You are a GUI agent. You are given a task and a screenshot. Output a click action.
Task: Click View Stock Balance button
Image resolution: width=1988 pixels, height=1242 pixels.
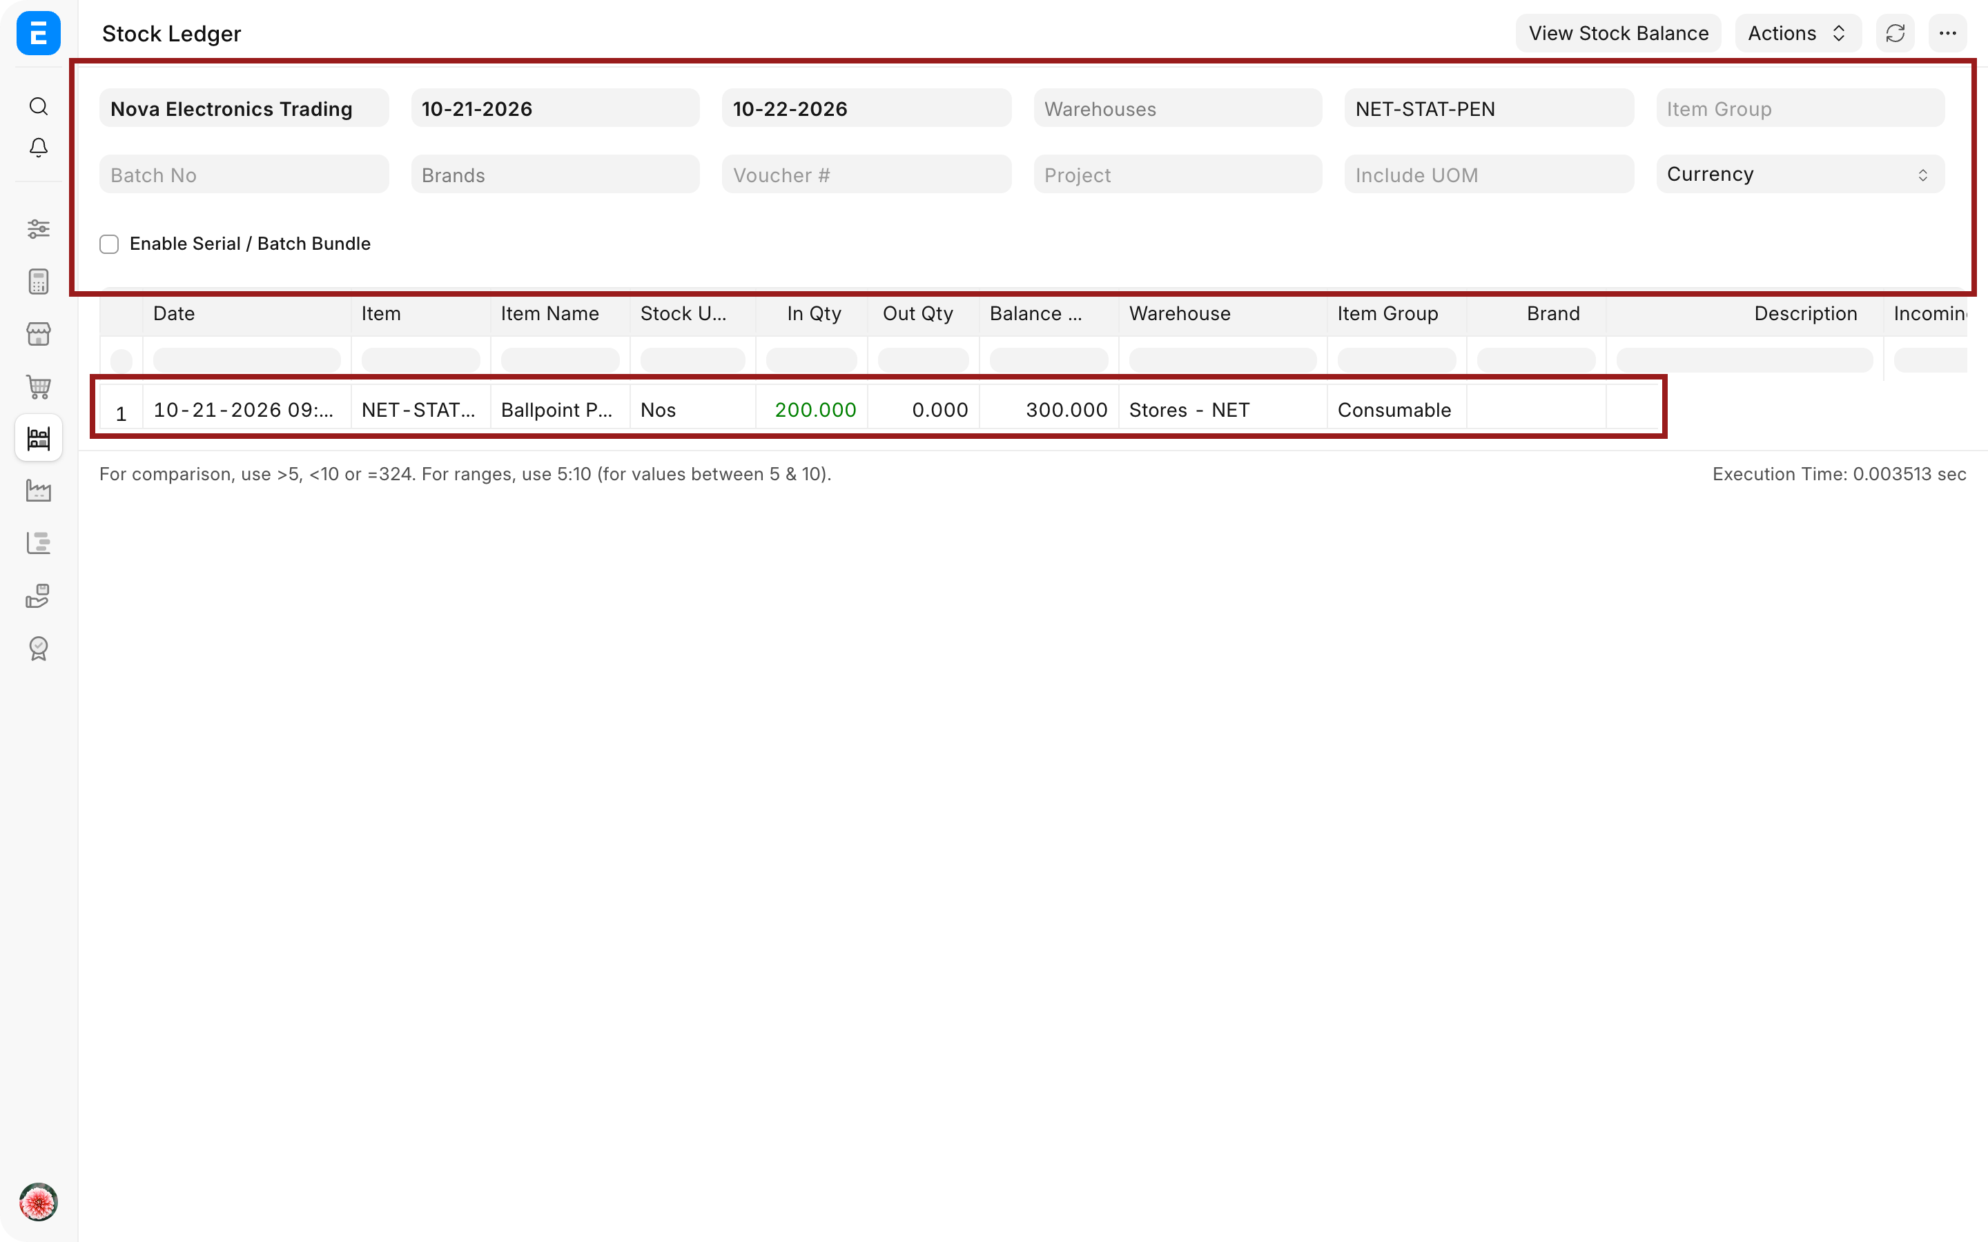[1618, 34]
